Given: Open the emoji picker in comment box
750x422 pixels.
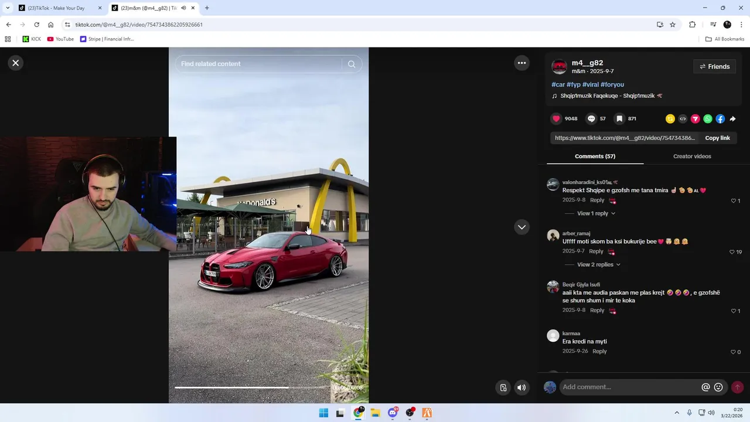Looking at the screenshot, I should (x=718, y=387).
